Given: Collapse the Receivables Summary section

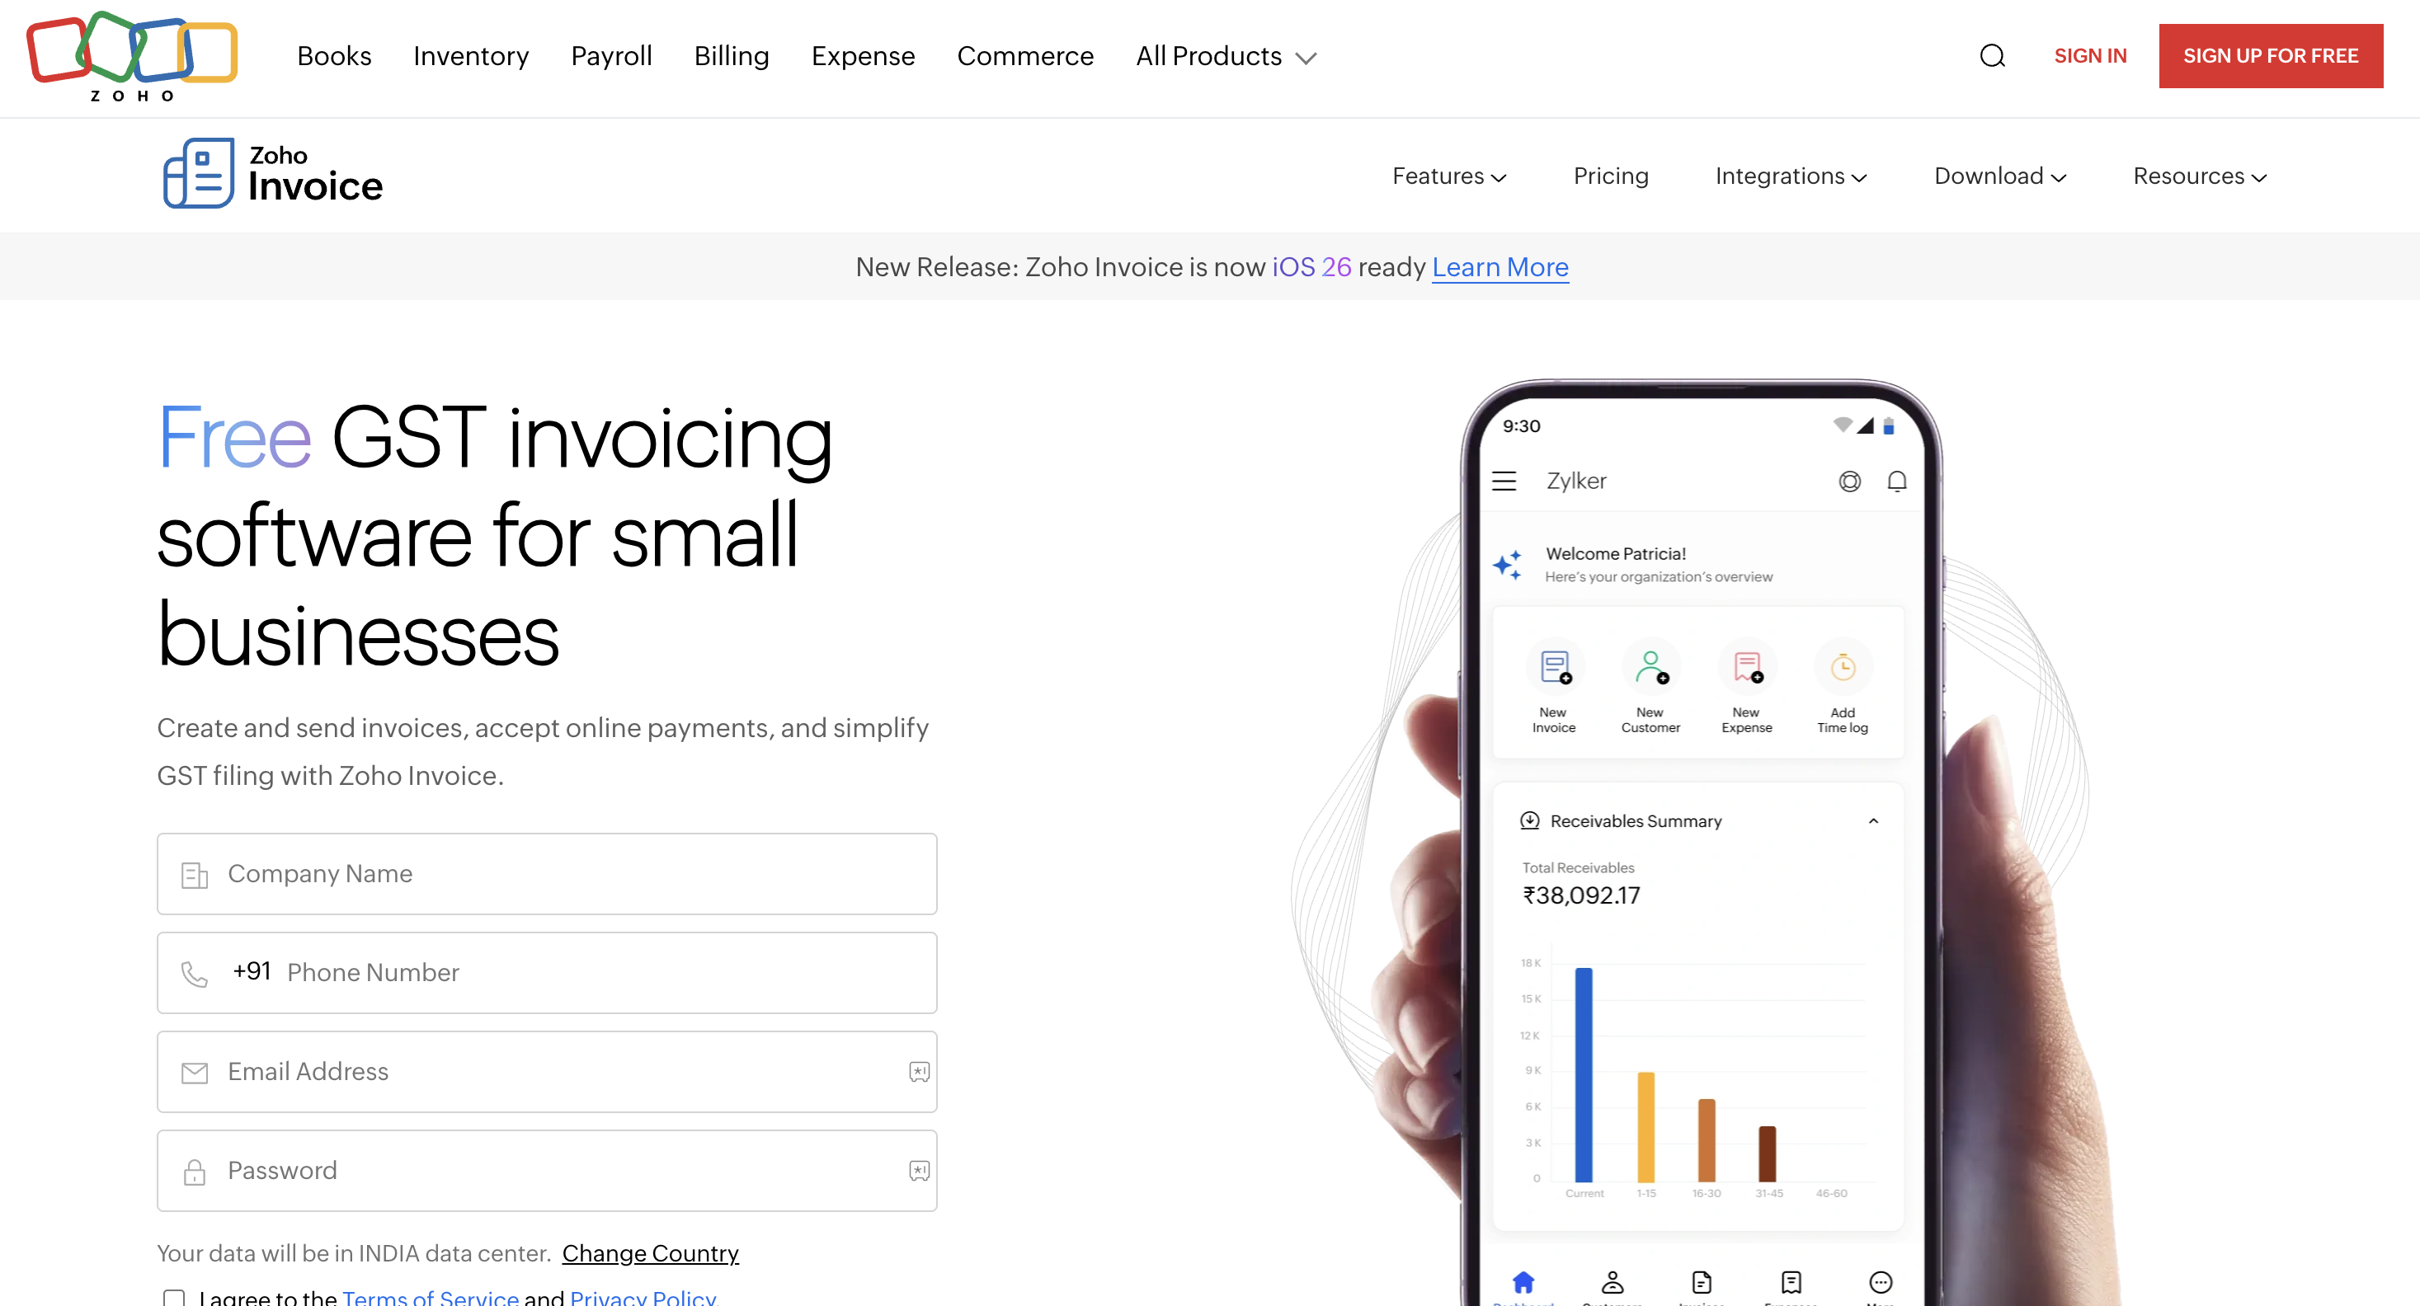Looking at the screenshot, I should coord(1873,820).
